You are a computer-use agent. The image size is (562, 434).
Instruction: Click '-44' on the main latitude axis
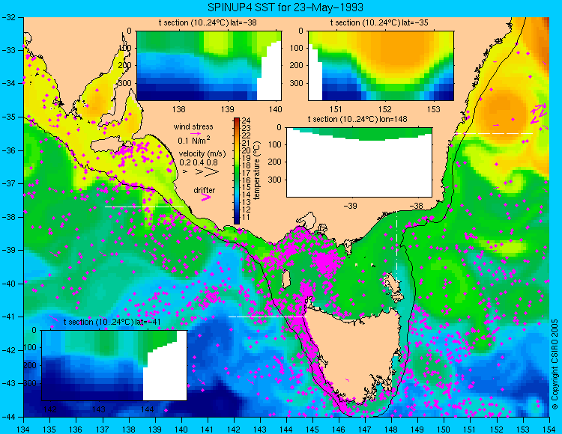point(8,417)
